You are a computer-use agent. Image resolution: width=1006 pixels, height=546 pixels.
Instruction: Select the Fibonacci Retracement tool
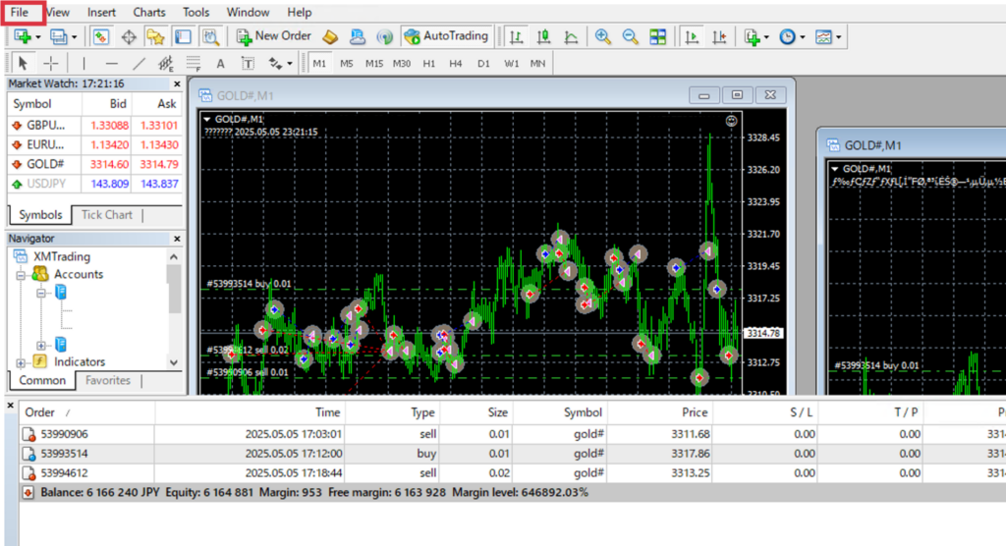click(194, 63)
